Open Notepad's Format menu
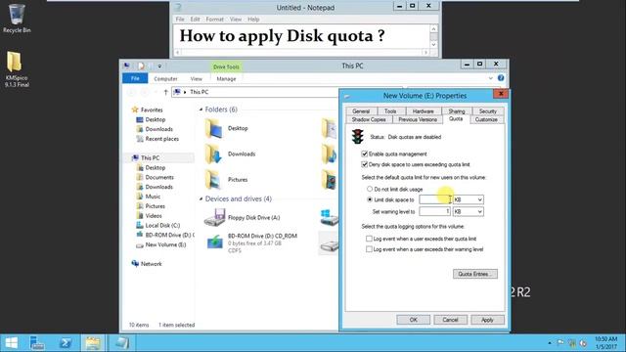 coord(215,20)
